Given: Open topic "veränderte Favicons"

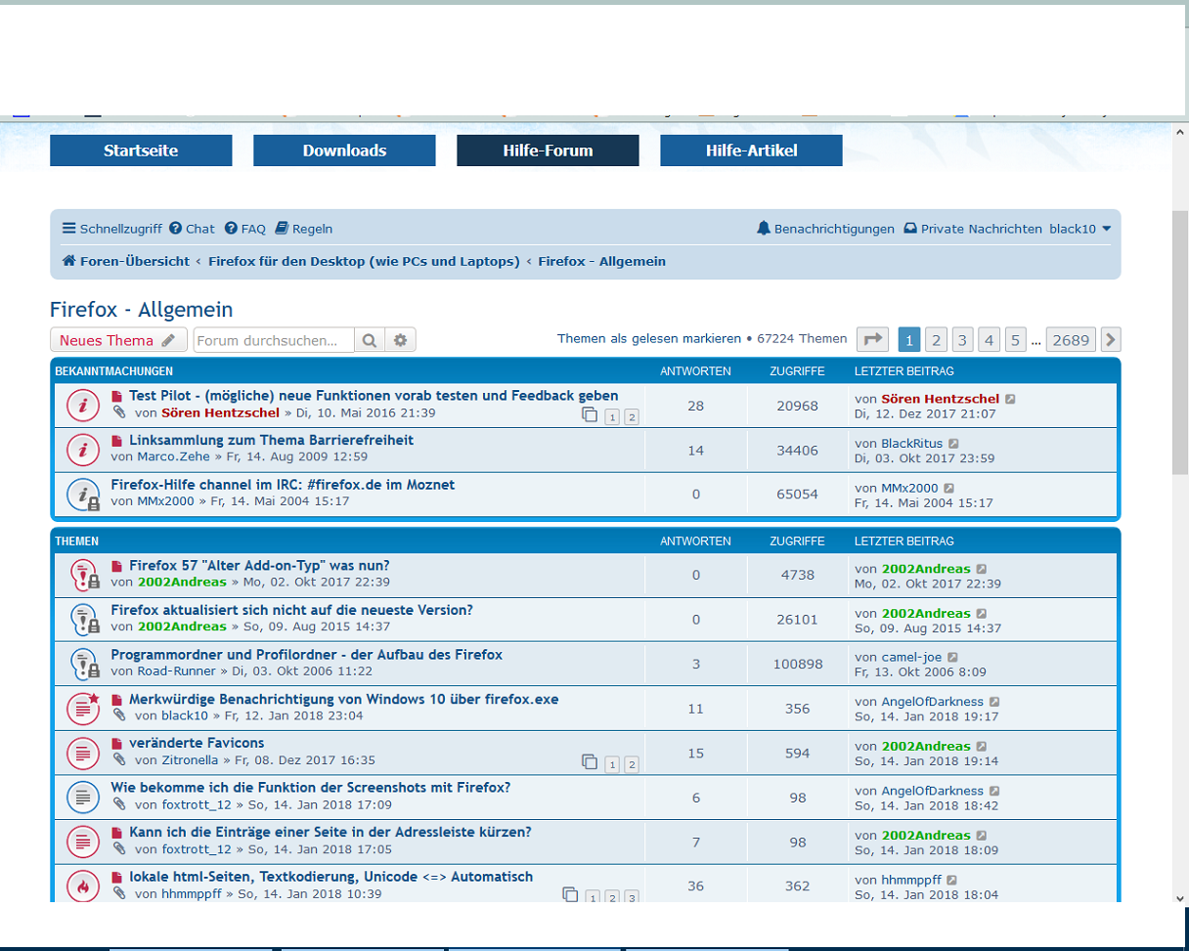Looking at the screenshot, I should (x=196, y=743).
